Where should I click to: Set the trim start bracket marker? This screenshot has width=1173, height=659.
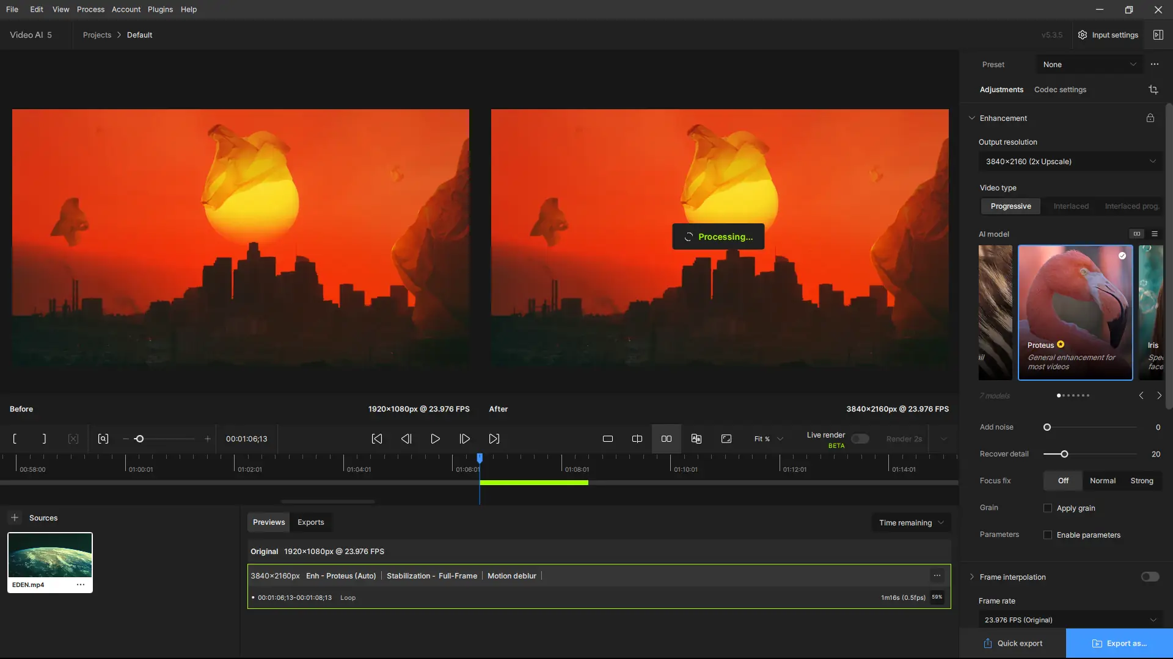[x=15, y=439]
